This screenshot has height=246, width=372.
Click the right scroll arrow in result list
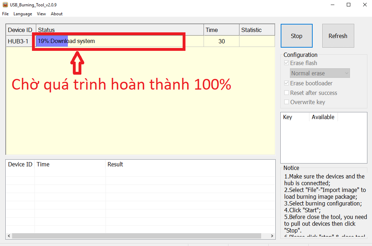tap(272, 236)
